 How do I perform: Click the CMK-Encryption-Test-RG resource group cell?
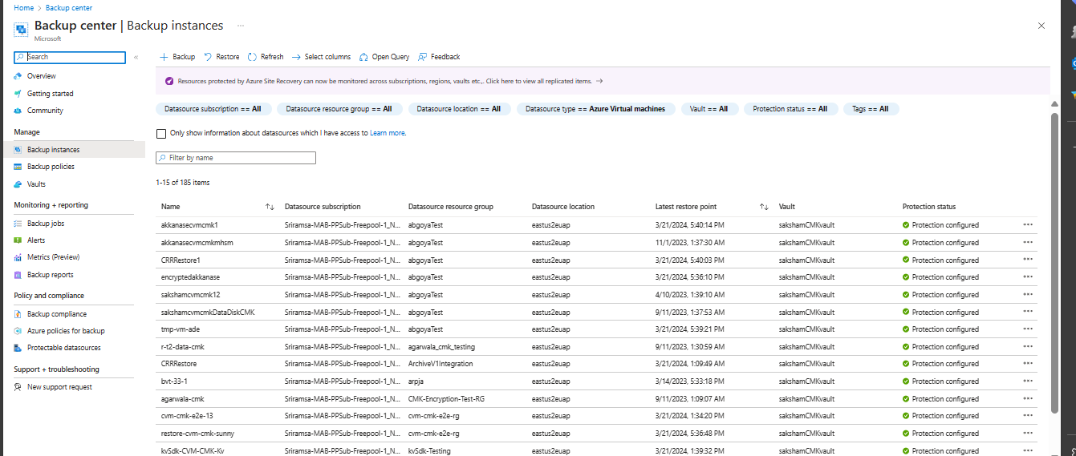point(448,398)
